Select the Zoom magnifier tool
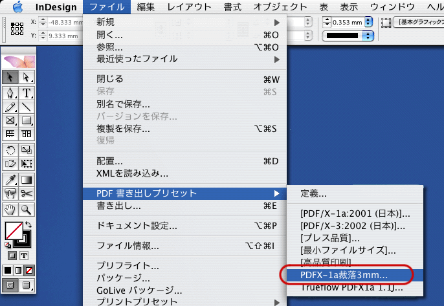 [x=27, y=210]
